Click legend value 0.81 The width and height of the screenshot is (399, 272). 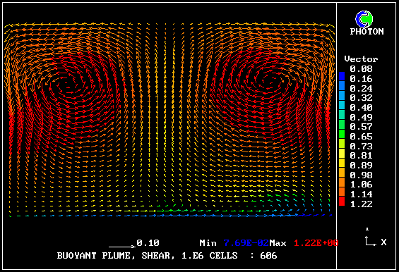pos(361,156)
